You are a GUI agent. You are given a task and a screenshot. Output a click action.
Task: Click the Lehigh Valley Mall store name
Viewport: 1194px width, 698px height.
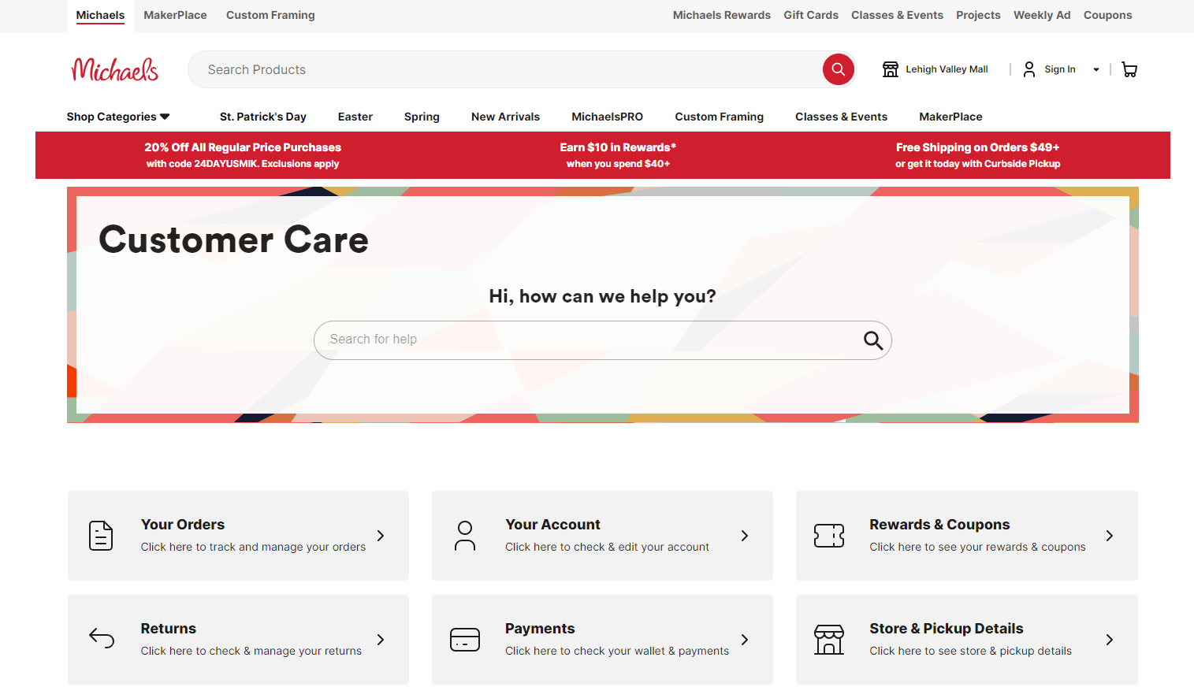click(x=947, y=69)
